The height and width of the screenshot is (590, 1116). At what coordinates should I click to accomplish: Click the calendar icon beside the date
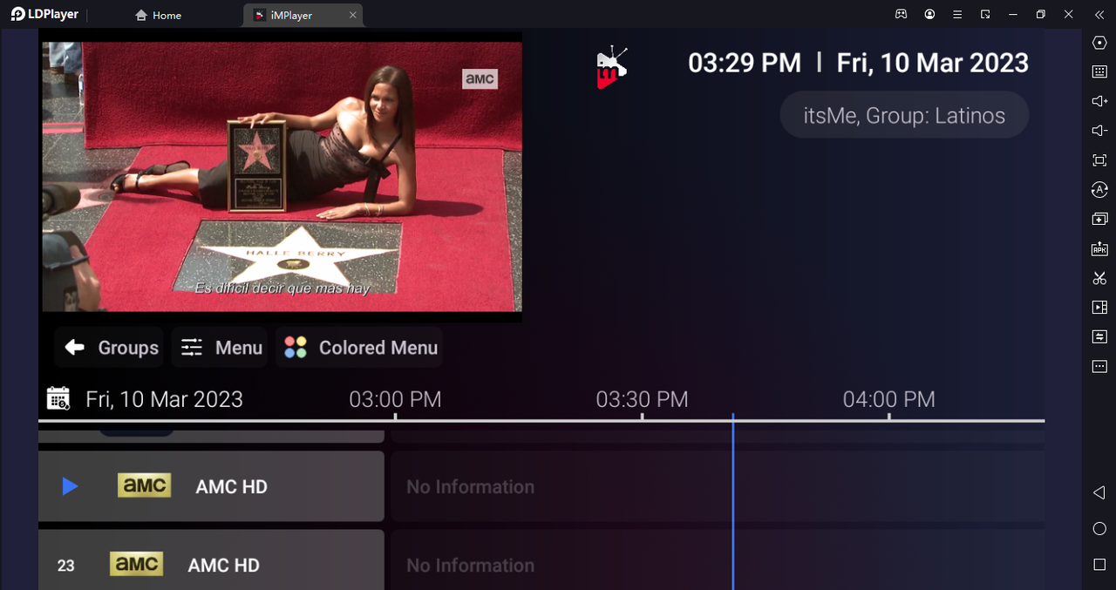coord(58,399)
